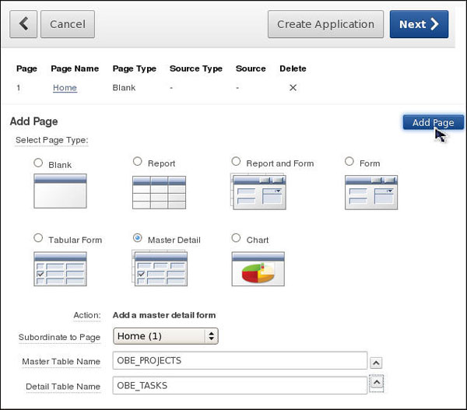Click the Report page type image
The height and width of the screenshot is (410, 467).
click(x=160, y=191)
